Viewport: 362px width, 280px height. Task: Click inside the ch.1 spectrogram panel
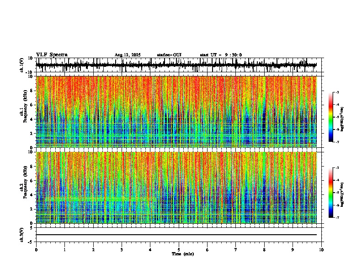[176, 112]
